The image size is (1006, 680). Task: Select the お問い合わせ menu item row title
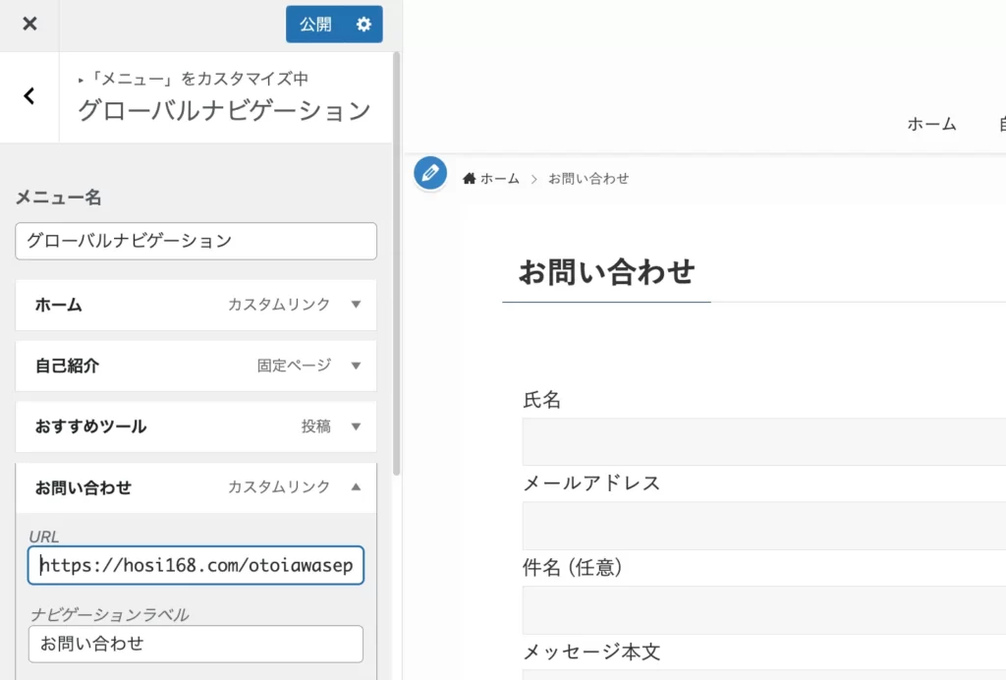pyautogui.click(x=83, y=487)
